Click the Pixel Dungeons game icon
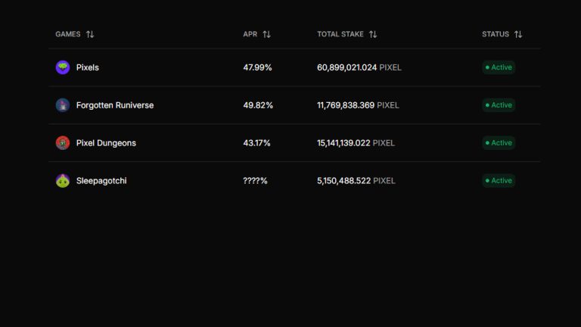 click(x=63, y=143)
